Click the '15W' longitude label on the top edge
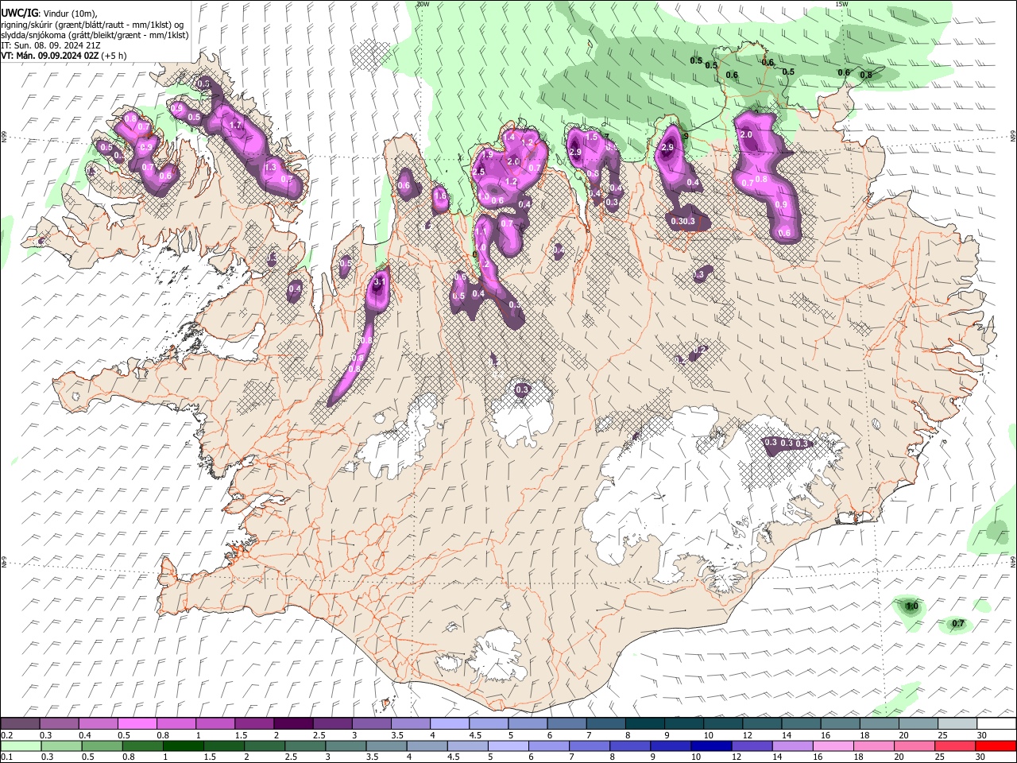This screenshot has height=763, width=1017. point(842,4)
